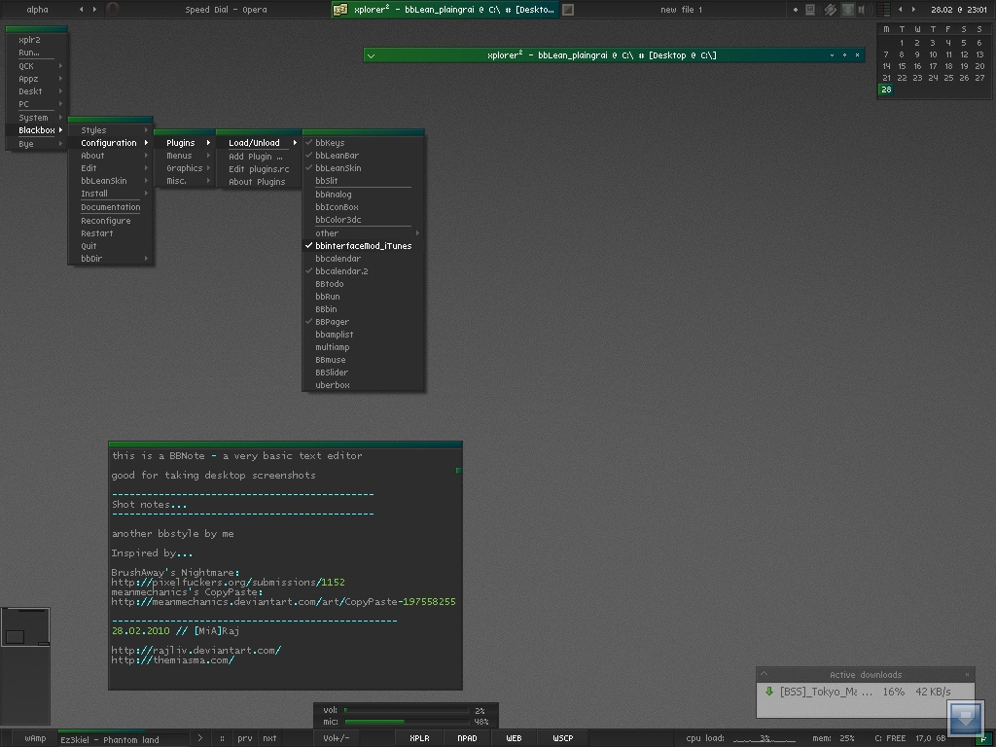Click the WEB launcher button
This screenshot has width=996, height=747.
pyautogui.click(x=514, y=738)
